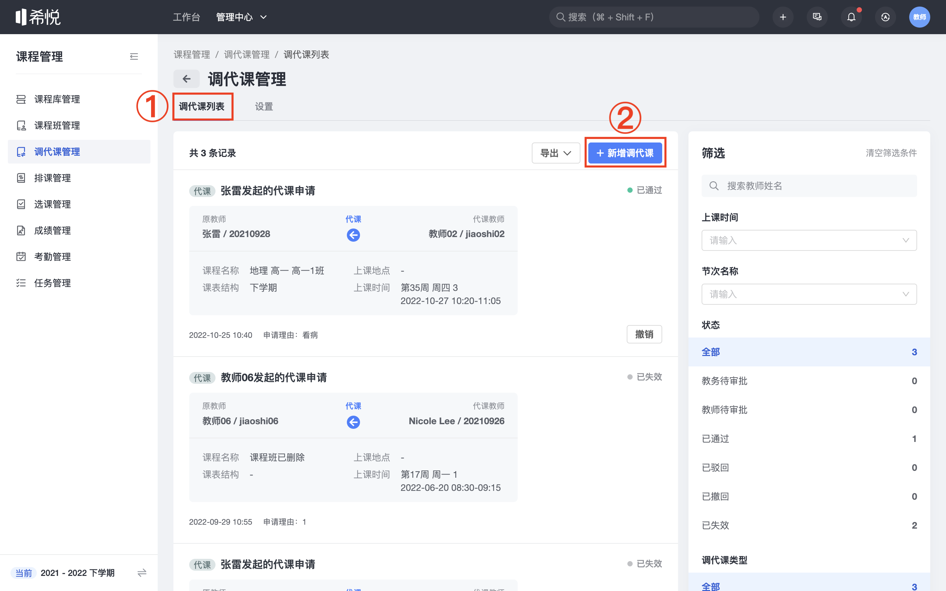Image resolution: width=946 pixels, height=591 pixels.
Task: Click the 排课管理 sidebar icon
Action: coord(21,178)
